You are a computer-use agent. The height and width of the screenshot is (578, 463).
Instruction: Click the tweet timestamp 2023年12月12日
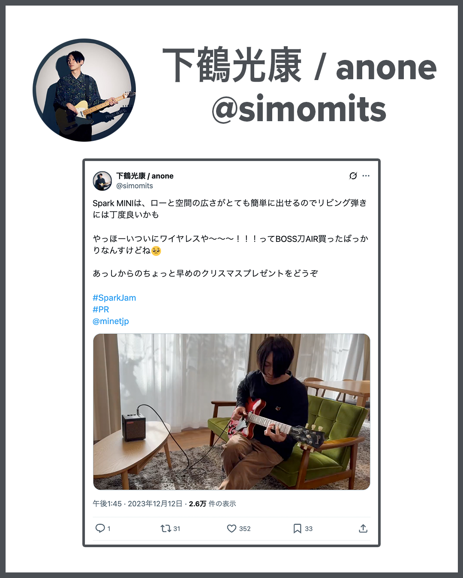click(x=155, y=504)
